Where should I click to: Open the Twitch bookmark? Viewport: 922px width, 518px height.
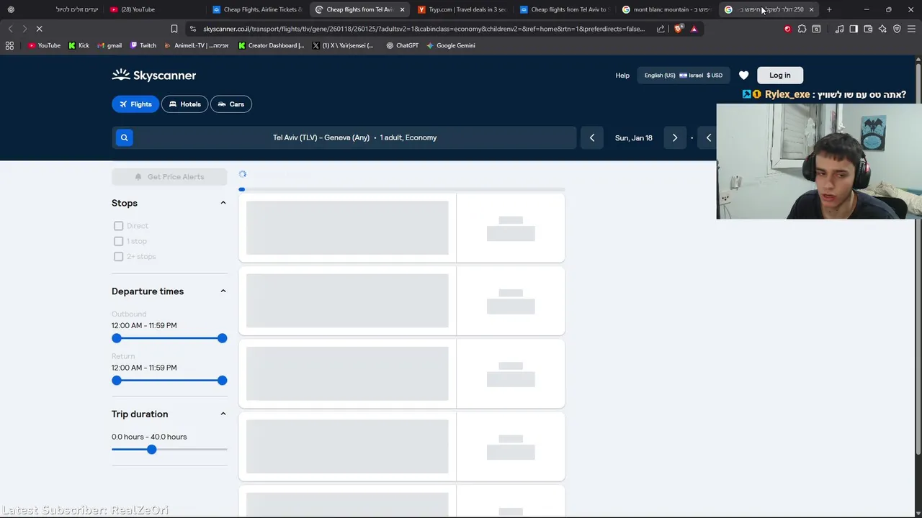(143, 45)
